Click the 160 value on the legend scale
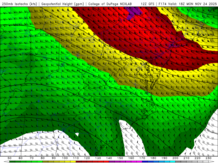This screenshot has height=163, width=218. 131,158
